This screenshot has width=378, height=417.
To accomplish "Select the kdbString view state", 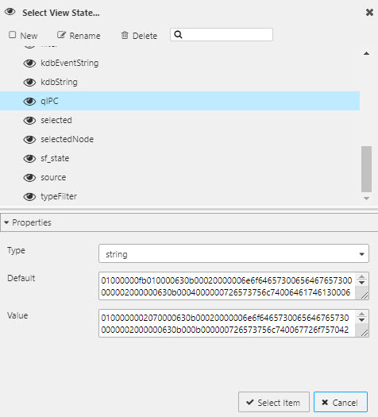I will [x=179, y=83].
